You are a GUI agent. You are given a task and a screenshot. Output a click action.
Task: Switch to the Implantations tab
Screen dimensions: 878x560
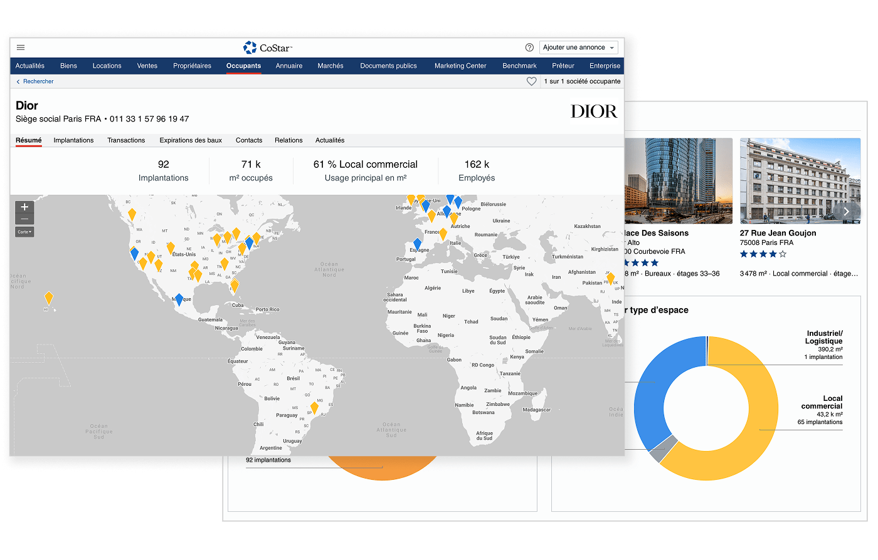coord(73,140)
